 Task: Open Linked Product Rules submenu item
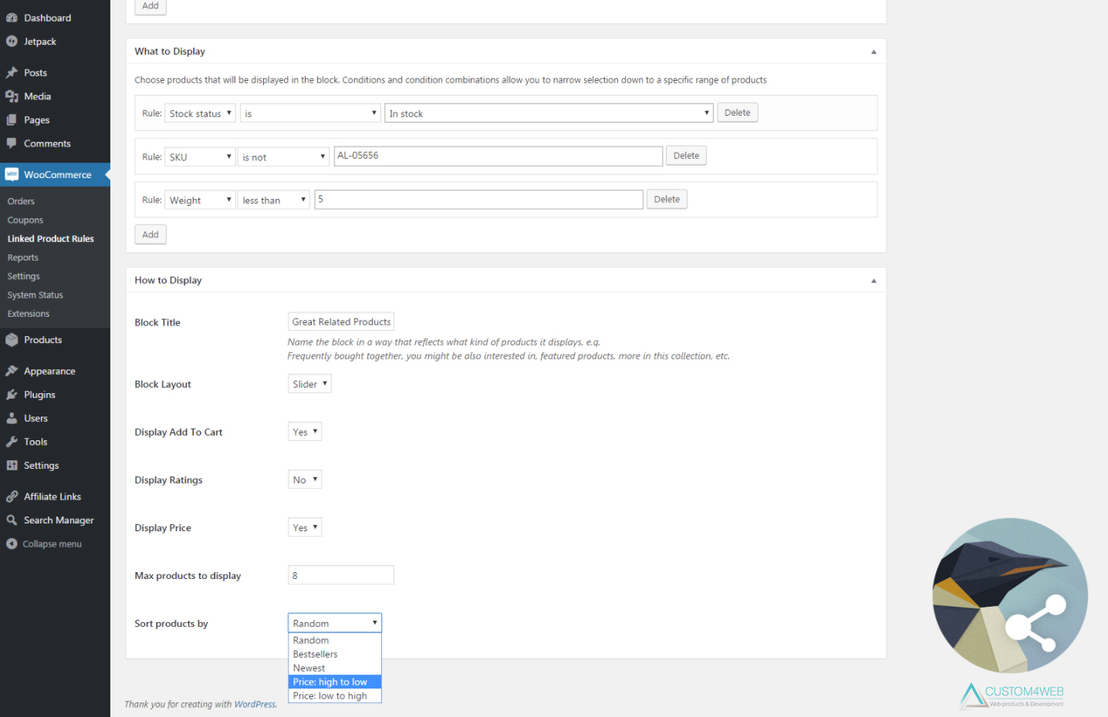click(51, 239)
